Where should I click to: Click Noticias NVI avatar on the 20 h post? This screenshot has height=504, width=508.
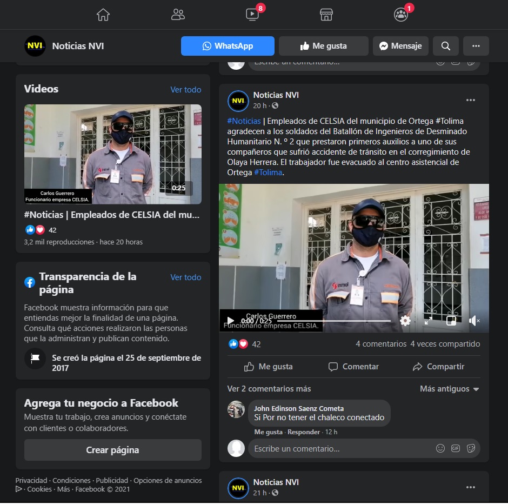click(238, 101)
